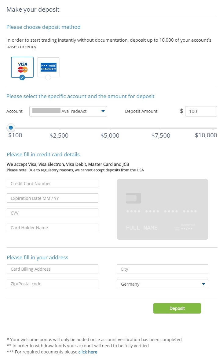The width and height of the screenshot is (223, 362).
Task: Click the Card Billing Address field
Action: pos(53,269)
